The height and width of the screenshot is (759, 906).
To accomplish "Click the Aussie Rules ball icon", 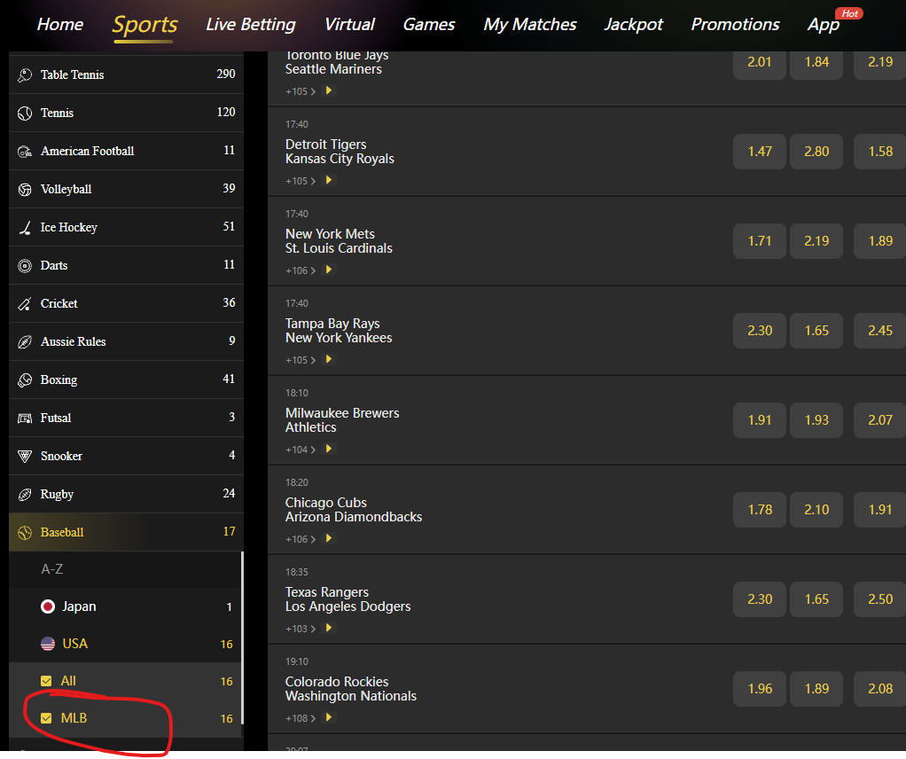I will (25, 342).
